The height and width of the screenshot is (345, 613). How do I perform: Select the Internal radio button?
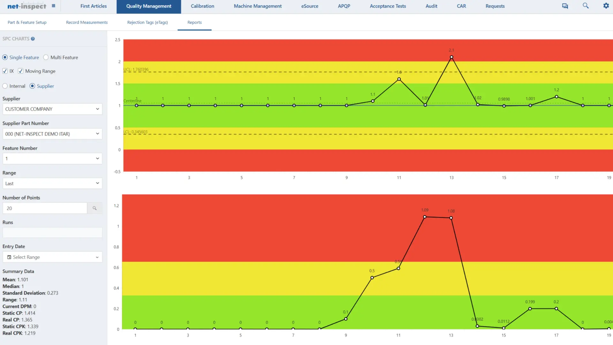pyautogui.click(x=5, y=86)
